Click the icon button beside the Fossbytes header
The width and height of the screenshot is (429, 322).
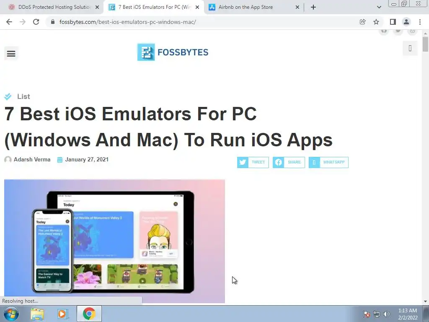(x=410, y=49)
